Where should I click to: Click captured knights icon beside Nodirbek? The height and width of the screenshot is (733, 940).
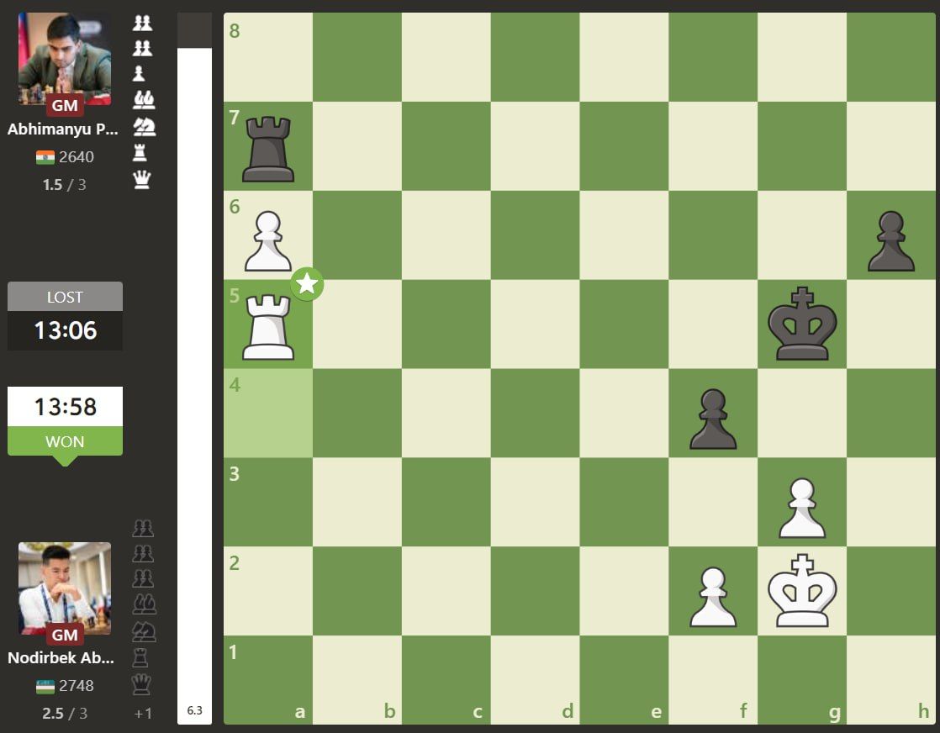coord(144,631)
